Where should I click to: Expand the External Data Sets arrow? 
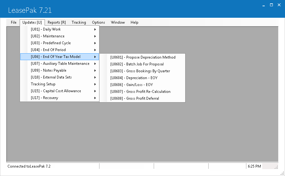(95, 77)
